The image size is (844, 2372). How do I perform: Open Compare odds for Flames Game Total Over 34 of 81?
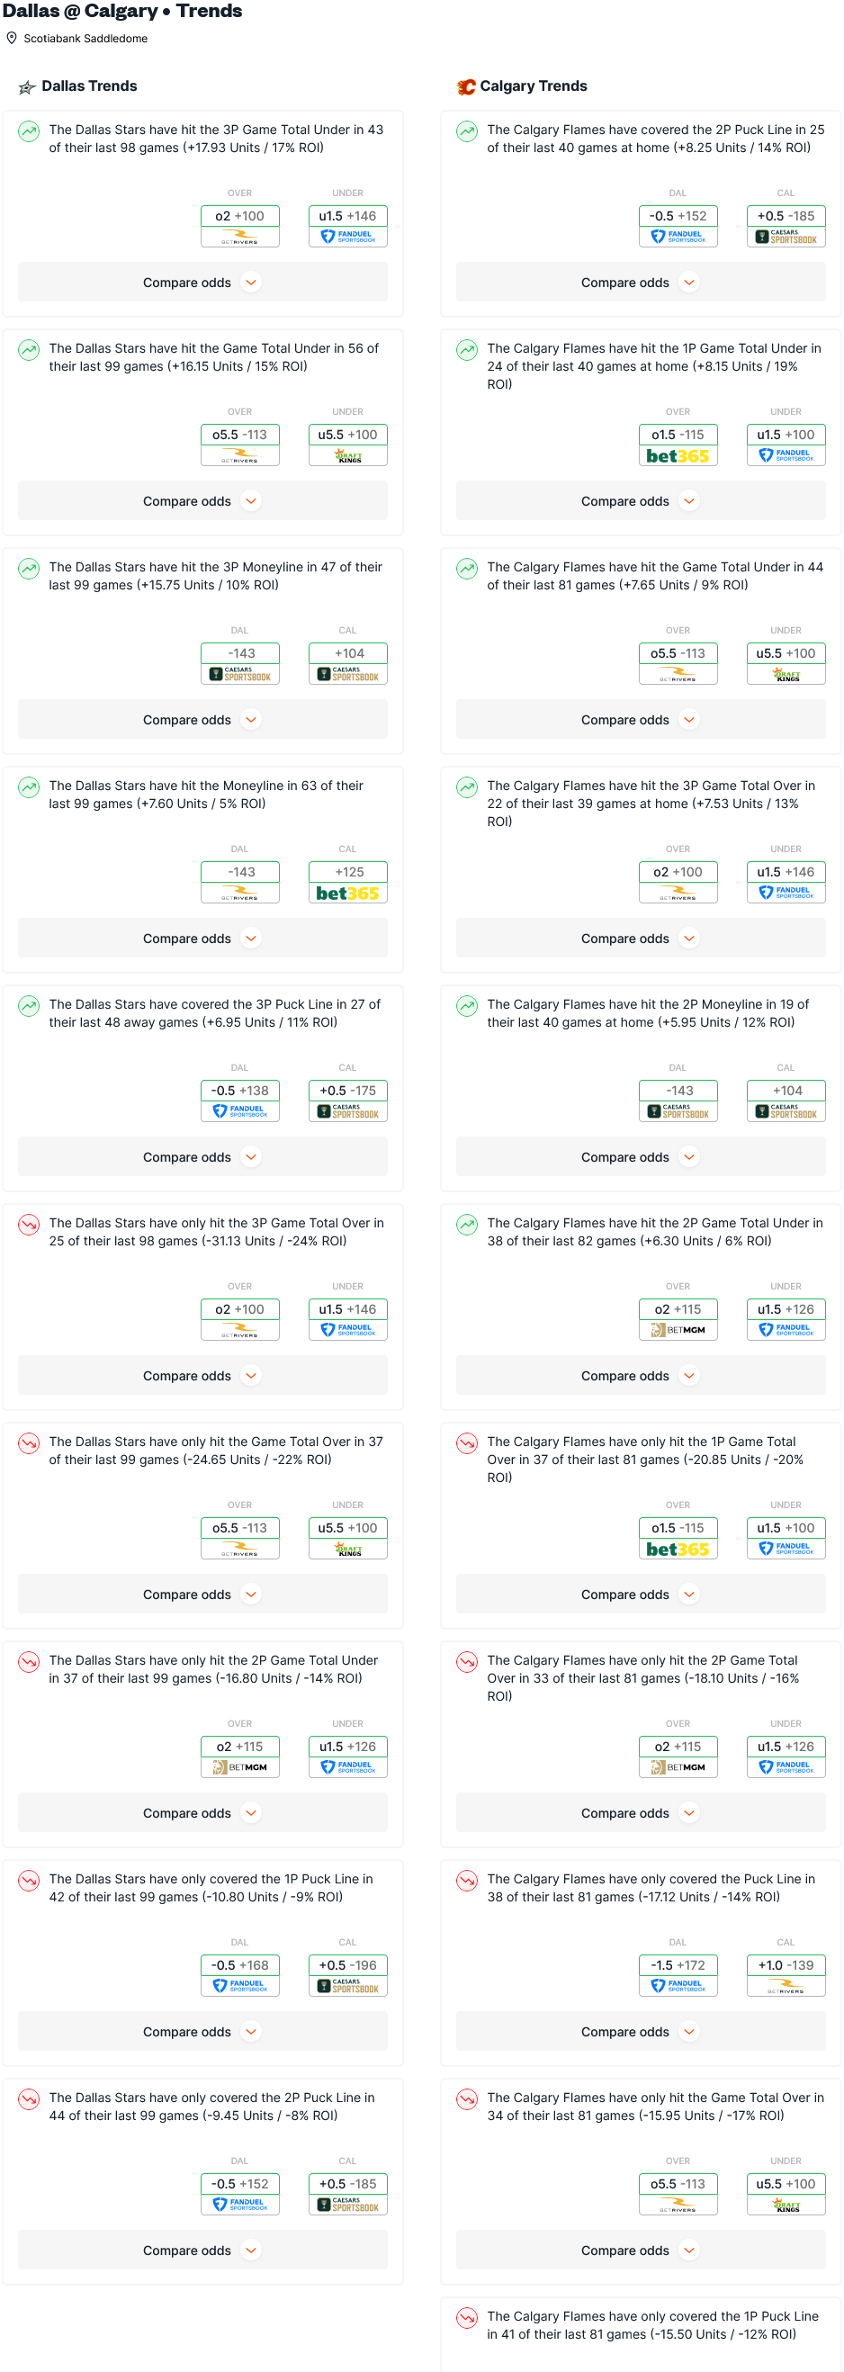coord(641,2251)
